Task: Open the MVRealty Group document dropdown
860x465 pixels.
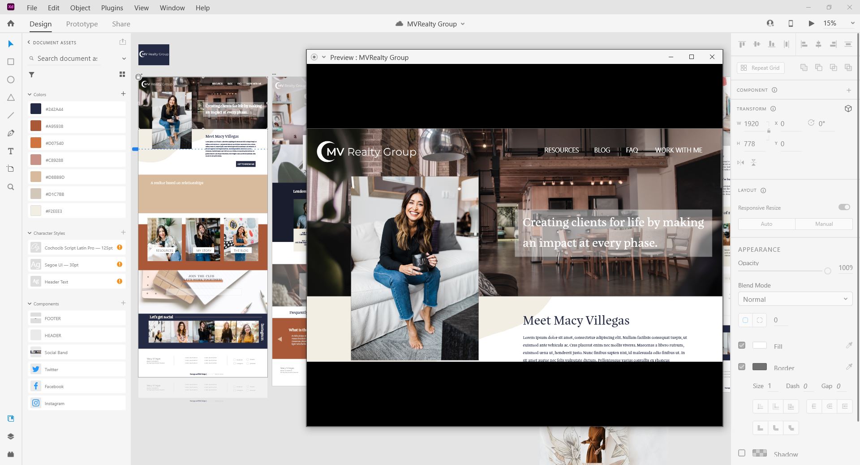Action: pyautogui.click(x=463, y=24)
